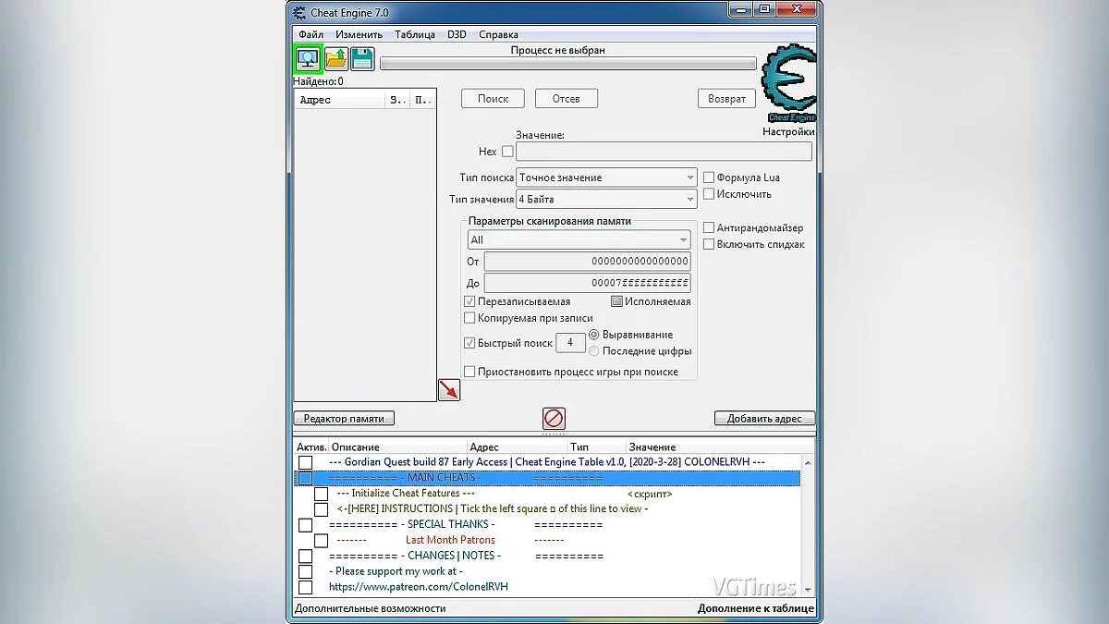This screenshot has height=624, width=1109.
Task: Click the Cheat Engine title bar icon
Action: (299, 12)
